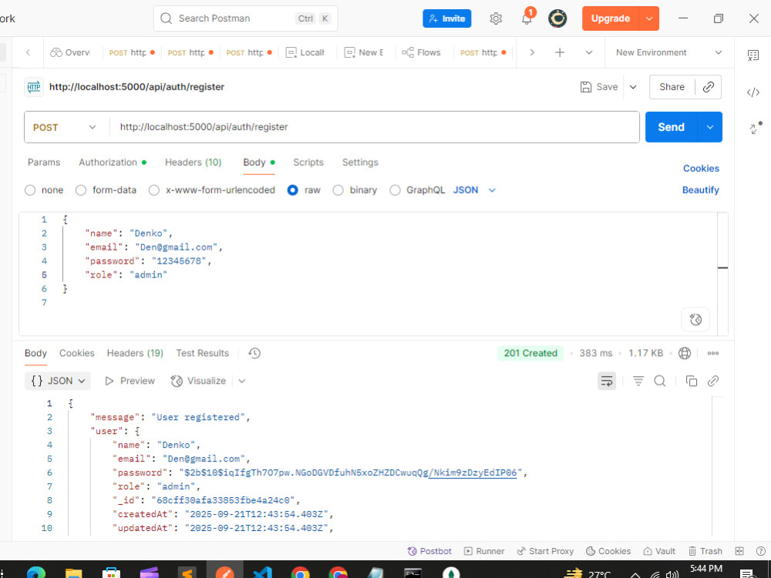Open Postman settings gear
This screenshot has width=771, height=578.
(496, 18)
